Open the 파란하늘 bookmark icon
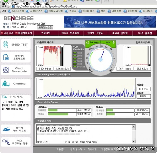Image resolution: width=157 pixels, height=153 pixels. 125,11
